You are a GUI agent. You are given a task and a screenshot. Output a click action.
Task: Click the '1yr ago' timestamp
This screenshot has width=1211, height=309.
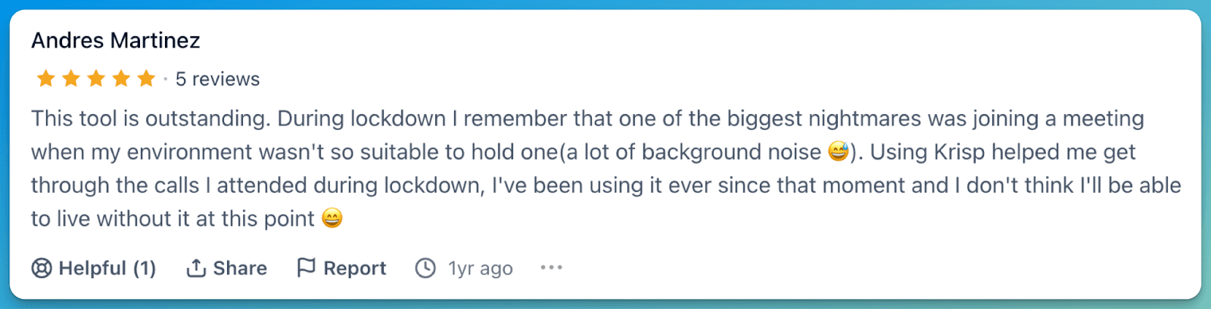(480, 268)
